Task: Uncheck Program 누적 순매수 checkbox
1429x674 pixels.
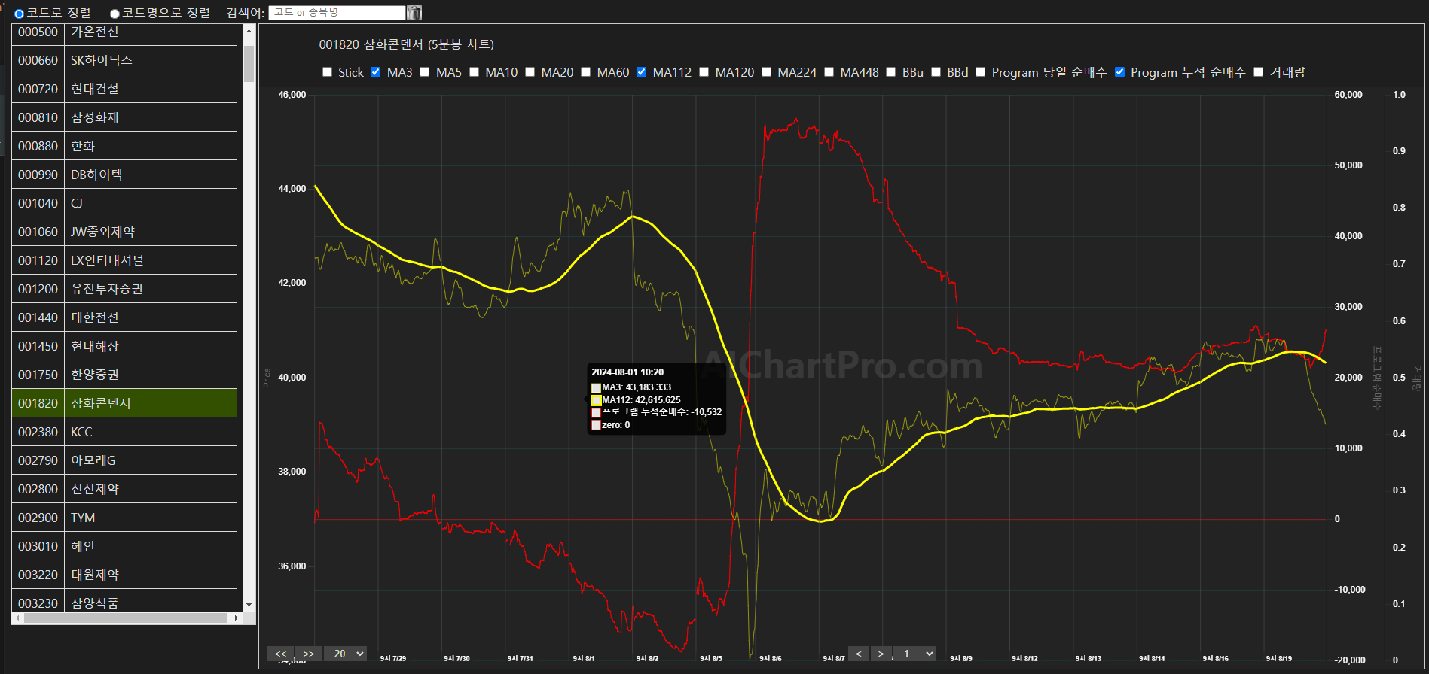Action: coord(1120,72)
